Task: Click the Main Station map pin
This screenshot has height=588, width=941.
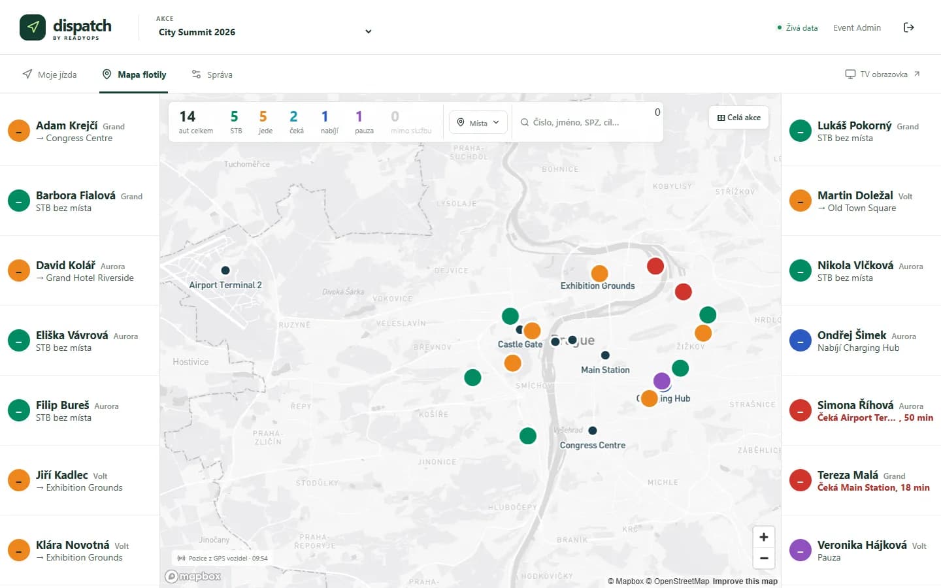Action: 605,355
